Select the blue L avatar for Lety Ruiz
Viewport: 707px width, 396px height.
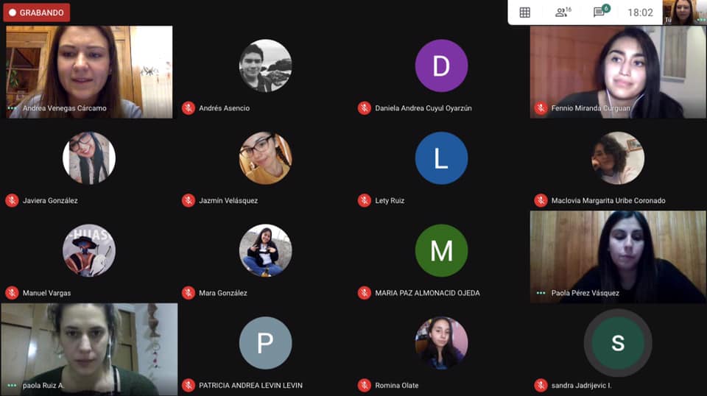pos(441,158)
